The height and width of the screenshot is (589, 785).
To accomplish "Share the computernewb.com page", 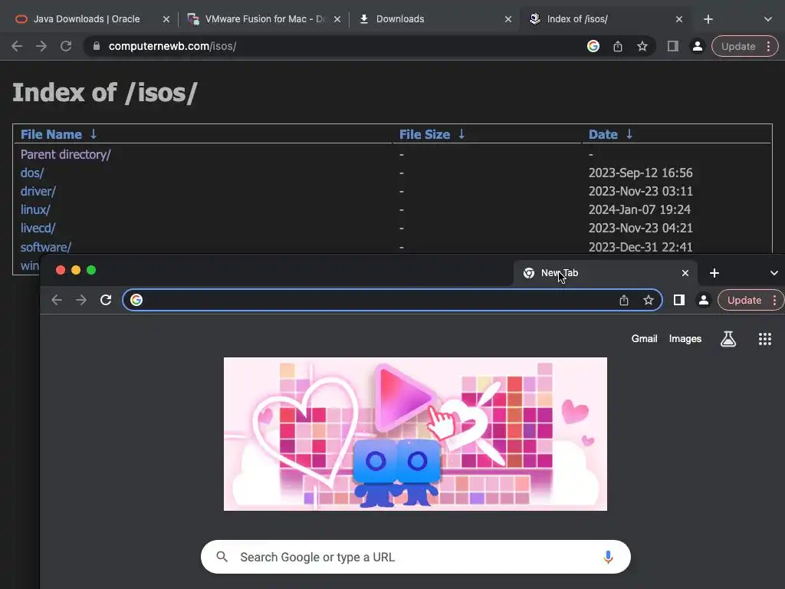I will (618, 46).
